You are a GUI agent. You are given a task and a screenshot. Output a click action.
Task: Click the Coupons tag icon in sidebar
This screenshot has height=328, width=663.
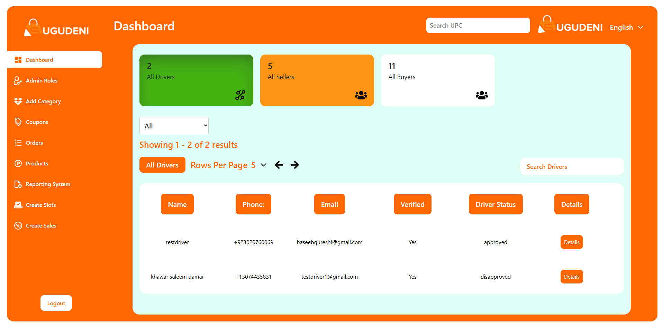[18, 122]
